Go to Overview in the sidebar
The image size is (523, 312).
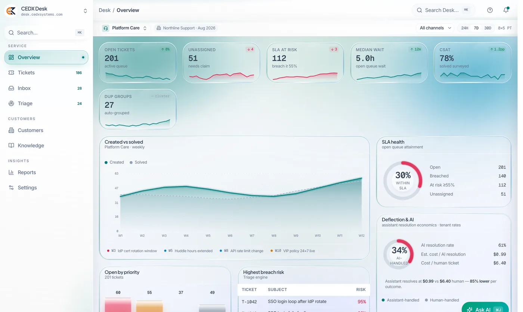(x=46, y=57)
